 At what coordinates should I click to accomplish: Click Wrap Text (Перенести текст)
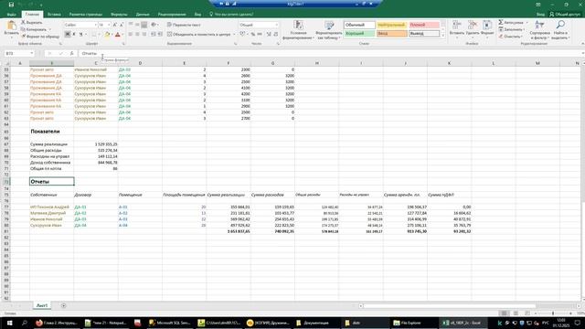click(184, 25)
